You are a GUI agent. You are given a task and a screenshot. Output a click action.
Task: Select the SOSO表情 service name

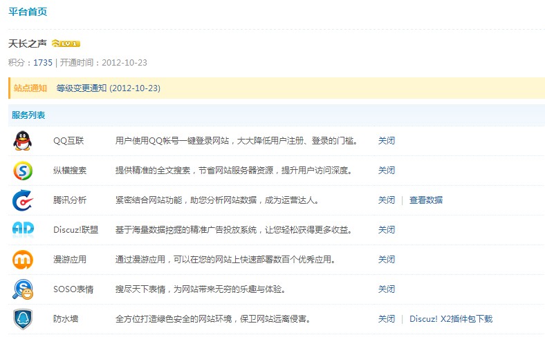[x=73, y=289]
